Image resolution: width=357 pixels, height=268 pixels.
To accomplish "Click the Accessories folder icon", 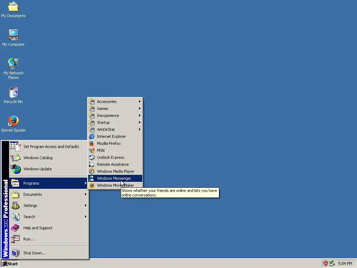I will coord(92,102).
